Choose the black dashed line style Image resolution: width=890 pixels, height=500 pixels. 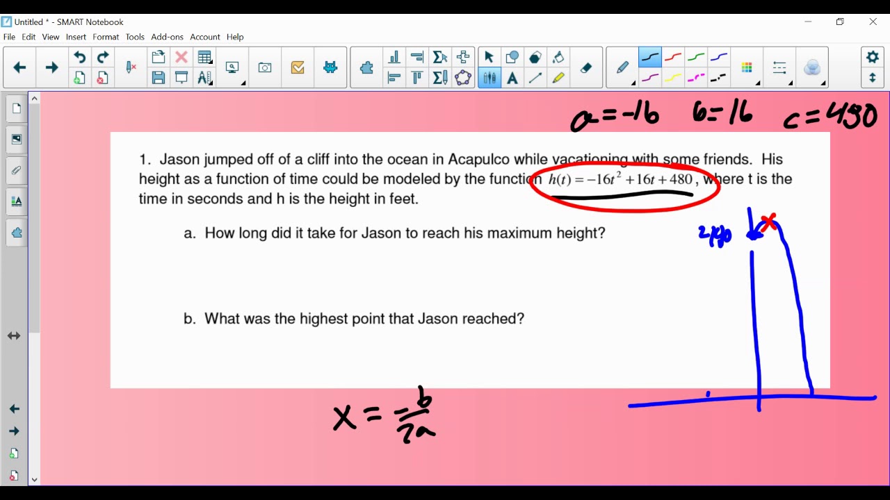click(x=719, y=78)
